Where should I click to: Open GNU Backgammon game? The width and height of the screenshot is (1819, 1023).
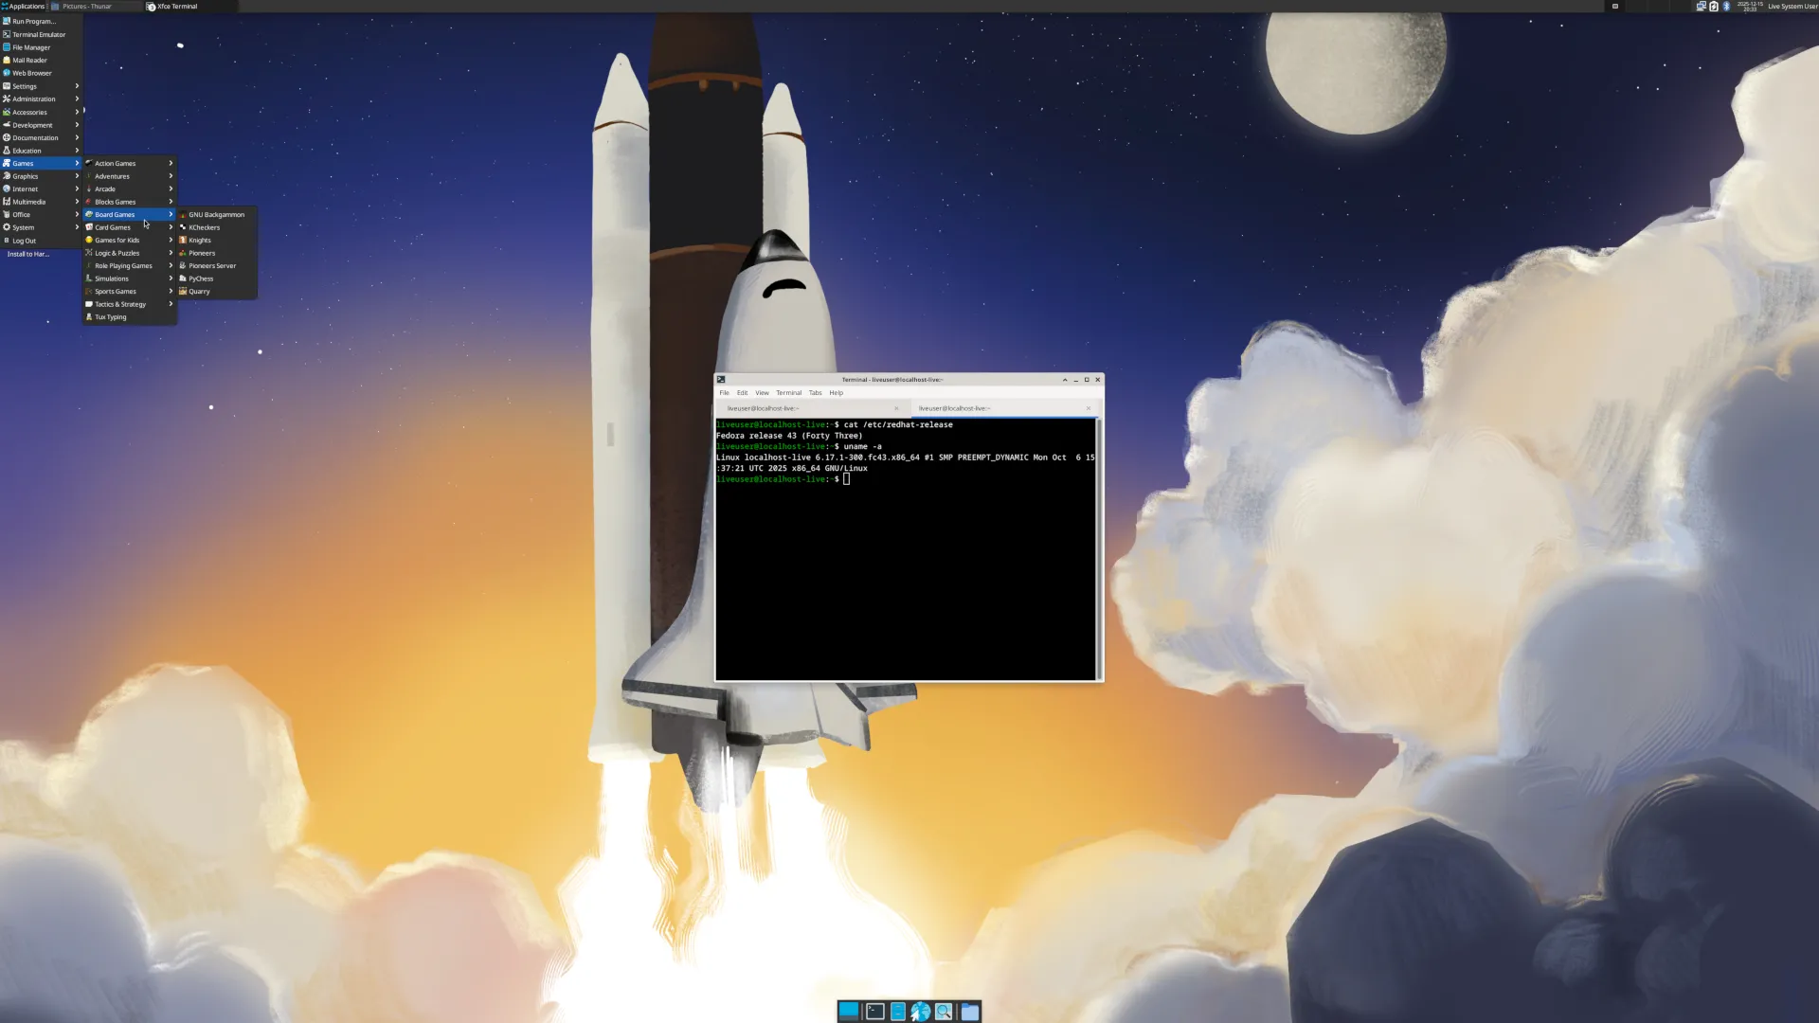(x=216, y=215)
